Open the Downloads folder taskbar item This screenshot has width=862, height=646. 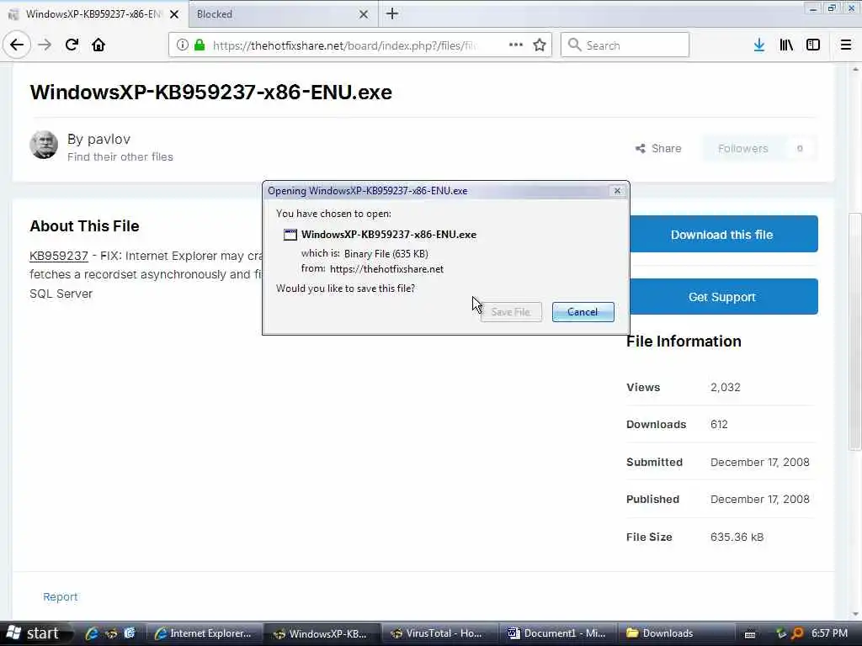coord(674,633)
